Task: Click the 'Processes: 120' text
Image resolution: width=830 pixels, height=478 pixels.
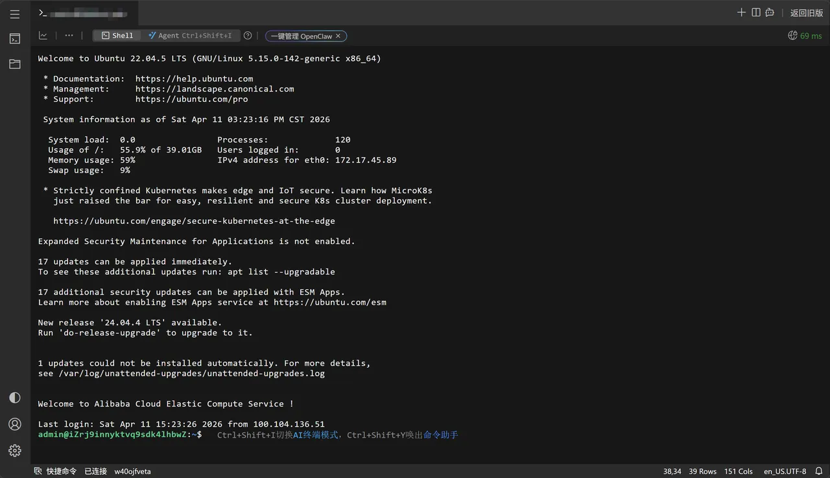Action: click(x=284, y=139)
